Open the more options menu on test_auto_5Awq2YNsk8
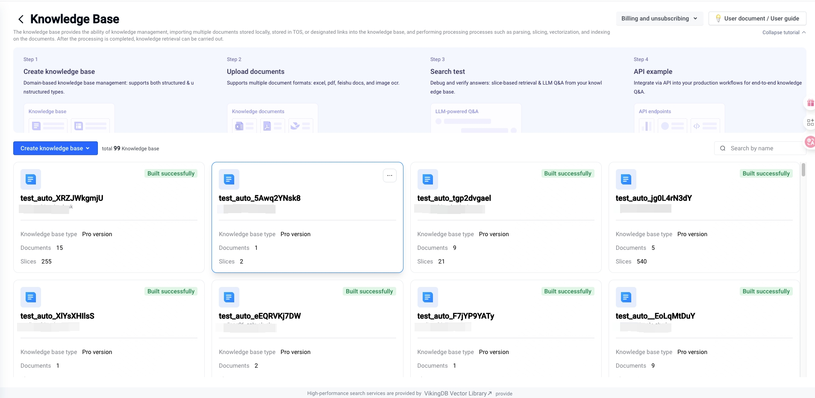This screenshot has width=815, height=398. (389, 176)
